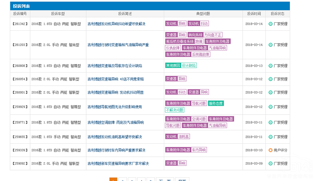
Task: Select the 油耗高 issue tag
Action: (184, 136)
